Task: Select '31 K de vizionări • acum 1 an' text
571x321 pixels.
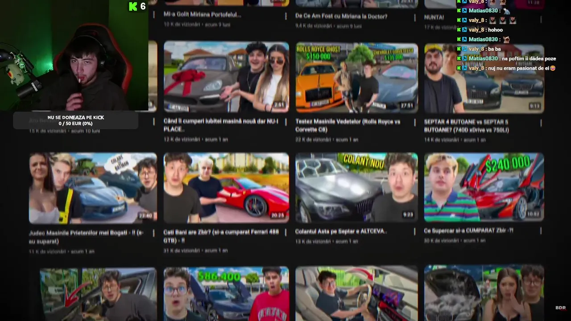Action: click(196, 251)
